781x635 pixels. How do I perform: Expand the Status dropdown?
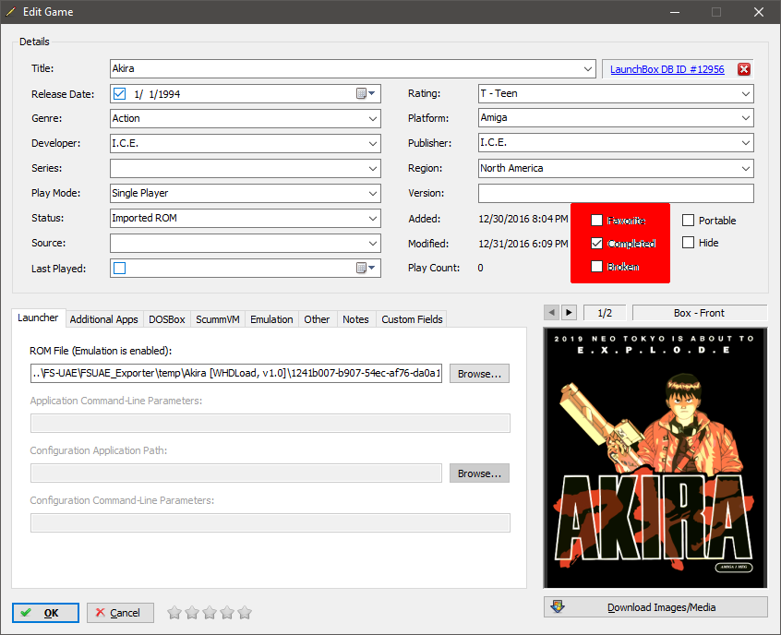click(x=373, y=218)
